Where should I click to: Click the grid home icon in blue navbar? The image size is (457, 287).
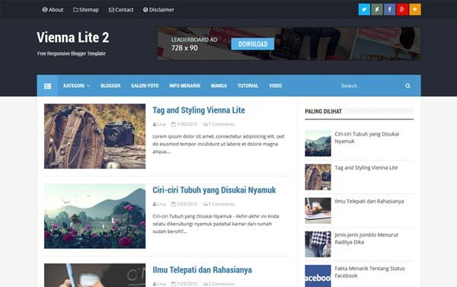[47, 86]
